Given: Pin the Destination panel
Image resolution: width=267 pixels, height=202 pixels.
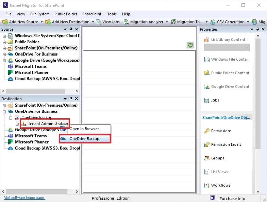Looking at the screenshot, I should click(71, 98).
